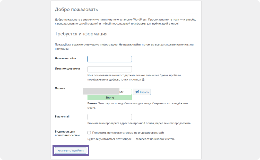Image resolution: width=260 pixels, height=160 pixels.
Task: Click the 'Пароль' field label
Action: pos(60,89)
